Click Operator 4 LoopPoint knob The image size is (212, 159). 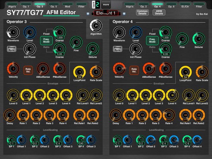pos(185,72)
